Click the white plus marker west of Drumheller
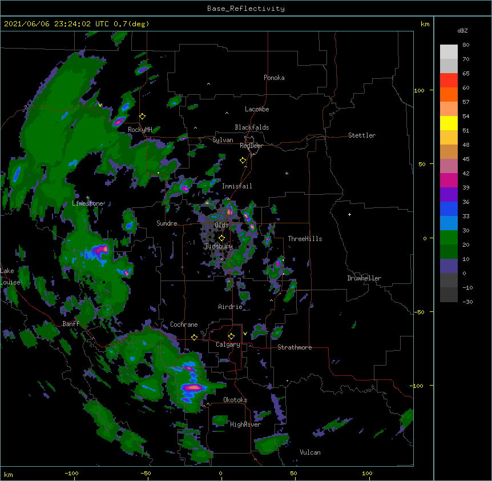Screen dimensions: 492x481 (349, 214)
